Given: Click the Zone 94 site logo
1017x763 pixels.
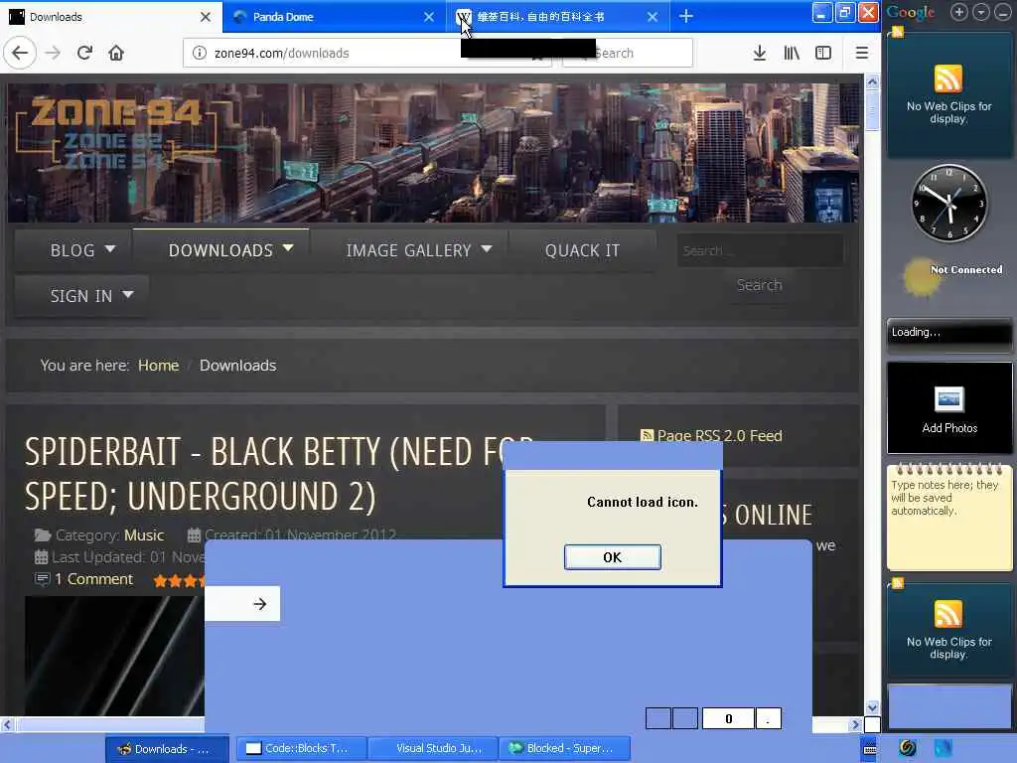Looking at the screenshot, I should [x=115, y=132].
